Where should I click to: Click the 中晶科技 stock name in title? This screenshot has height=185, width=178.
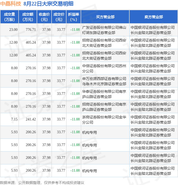pos(11,4)
